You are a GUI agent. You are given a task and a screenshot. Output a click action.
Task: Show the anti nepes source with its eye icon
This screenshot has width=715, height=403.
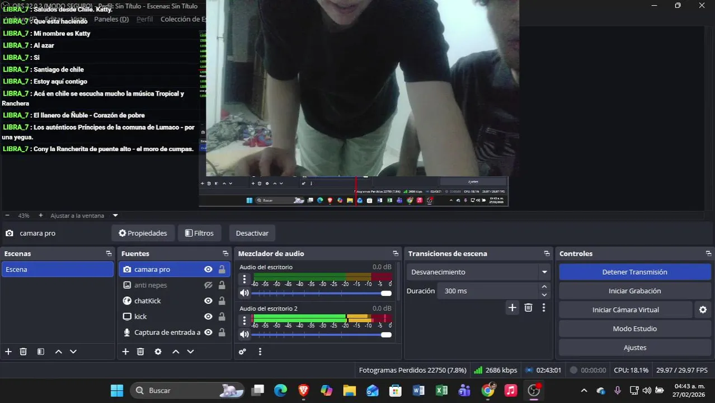(208, 285)
